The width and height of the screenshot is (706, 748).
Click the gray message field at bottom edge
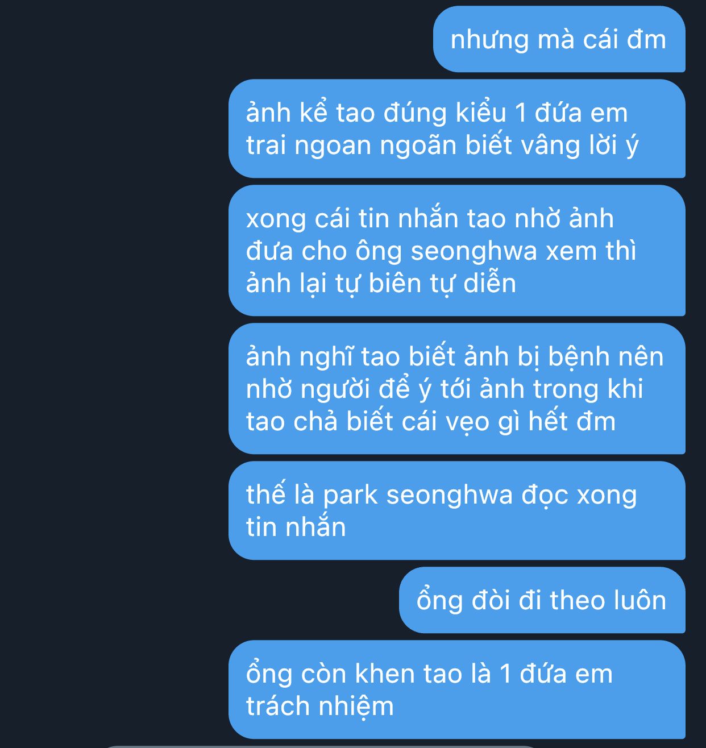tap(321, 746)
